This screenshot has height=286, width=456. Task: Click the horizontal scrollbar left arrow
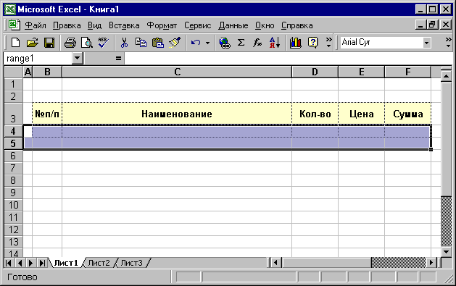coord(275,263)
